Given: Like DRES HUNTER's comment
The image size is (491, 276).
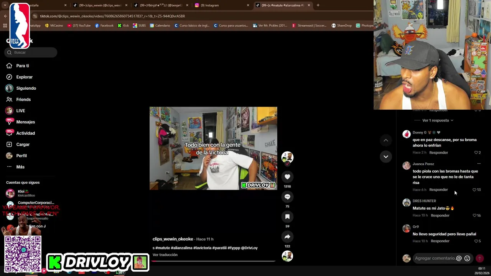Looking at the screenshot, I should pyautogui.click(x=476, y=215).
